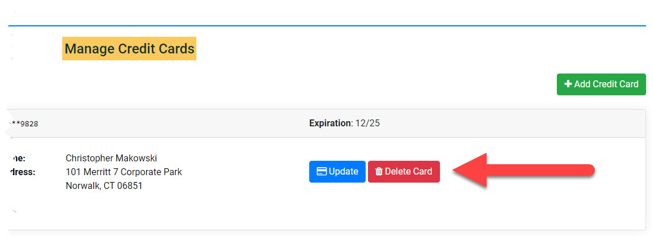Click the Norwalk, CT 06851 address line
The width and height of the screenshot is (653, 236).
[104, 185]
